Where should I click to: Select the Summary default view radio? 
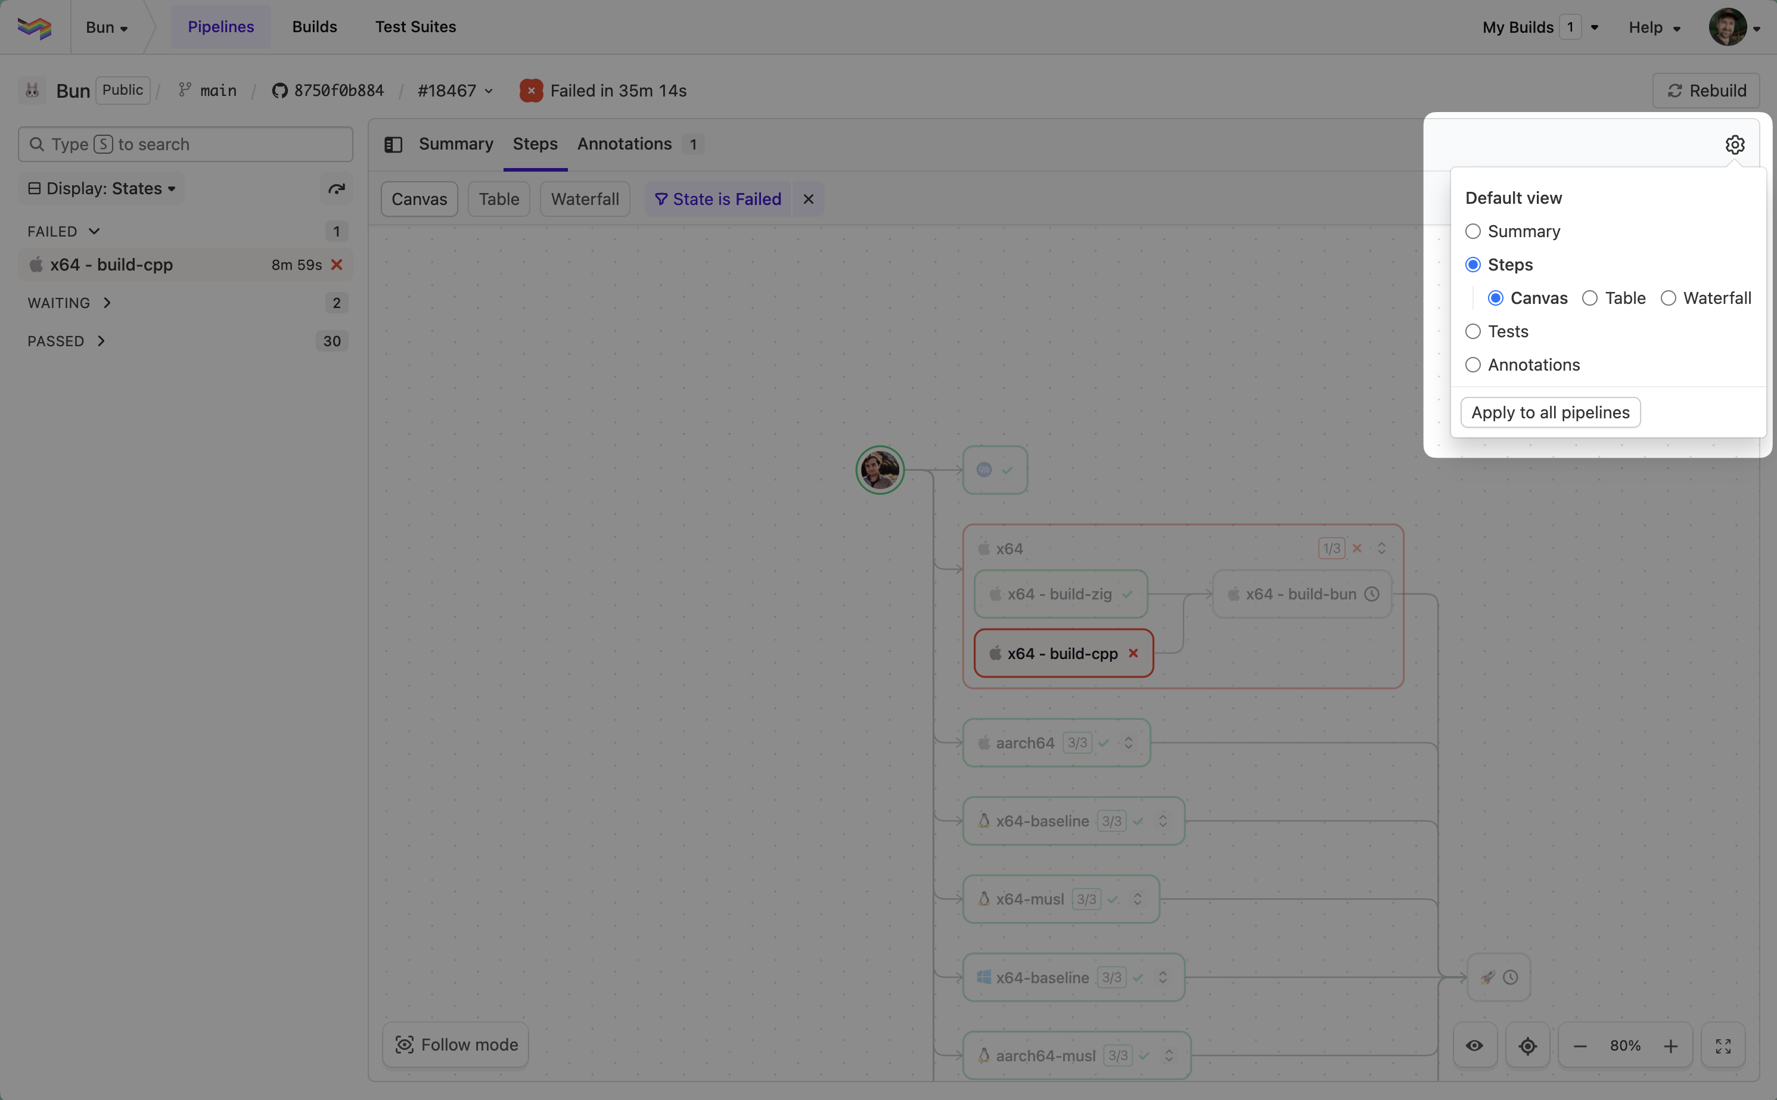tap(1473, 231)
